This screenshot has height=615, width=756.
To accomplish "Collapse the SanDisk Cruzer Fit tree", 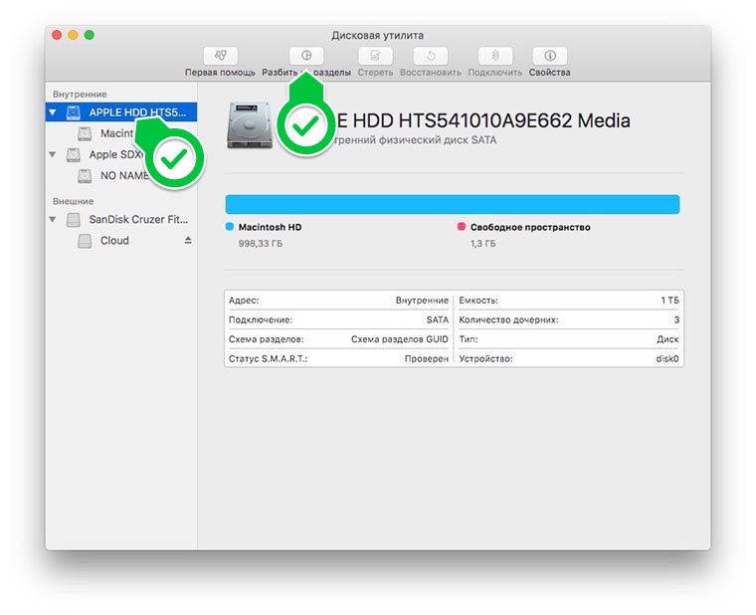I will [53, 220].
